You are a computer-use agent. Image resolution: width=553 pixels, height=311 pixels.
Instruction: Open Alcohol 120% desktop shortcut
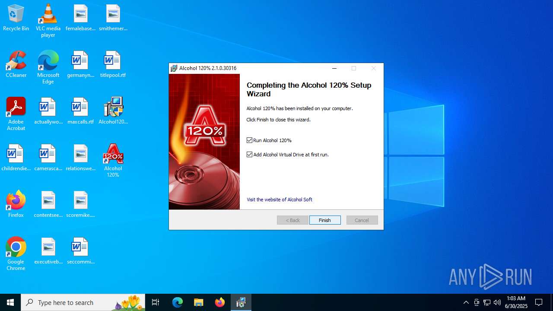pyautogui.click(x=113, y=161)
